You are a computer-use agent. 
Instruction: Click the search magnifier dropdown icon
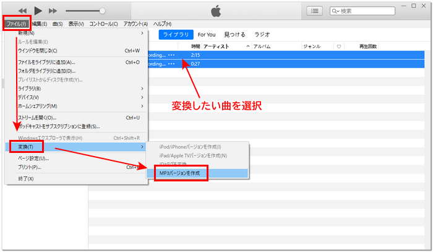(335, 11)
